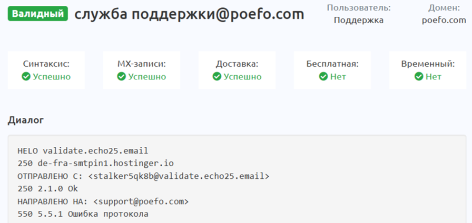The image size is (472, 223).
Task: Click the Пользователь label
Action: coord(359,8)
